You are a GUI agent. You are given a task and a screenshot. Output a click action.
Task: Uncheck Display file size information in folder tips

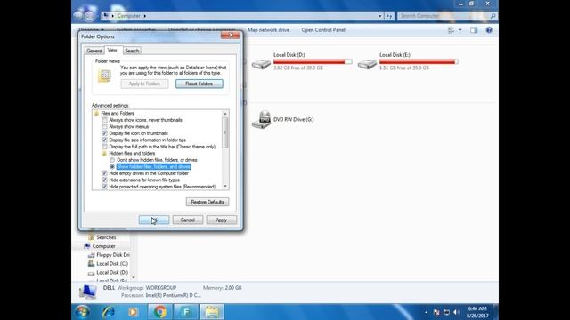click(105, 140)
